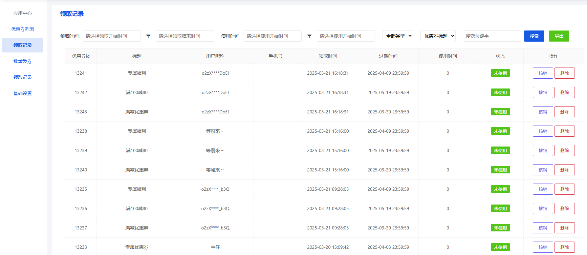Focus the 搜索关键字 search input
Image resolution: width=587 pixels, height=255 pixels.
(x=491, y=36)
